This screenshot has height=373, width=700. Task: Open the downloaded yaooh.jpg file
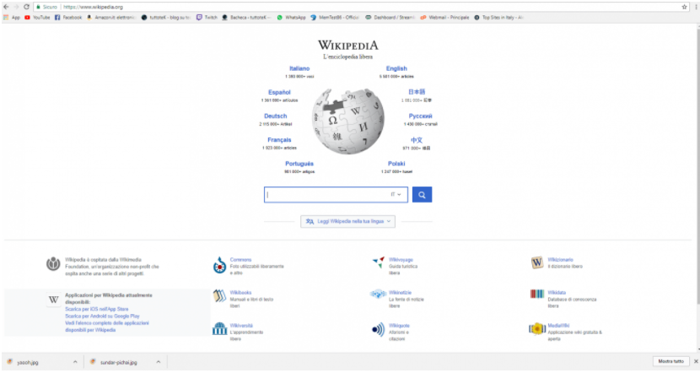[x=28, y=362]
